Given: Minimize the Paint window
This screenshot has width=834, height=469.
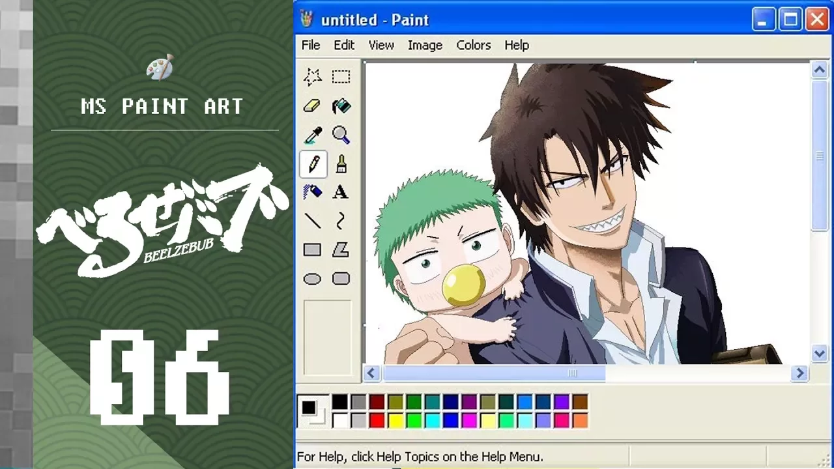Looking at the screenshot, I should click(764, 20).
